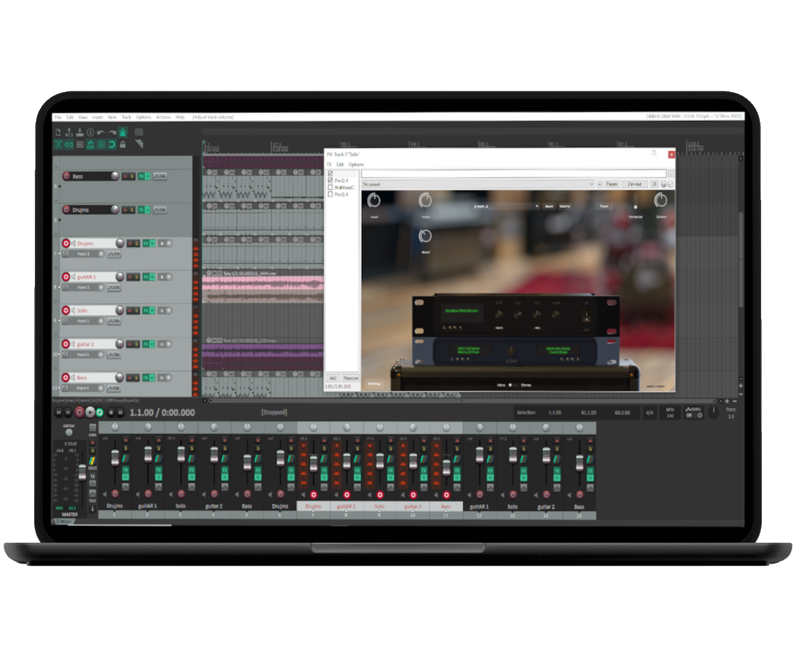The height and width of the screenshot is (657, 796).
Task: Open Options menu in the FX window
Action: (x=356, y=164)
